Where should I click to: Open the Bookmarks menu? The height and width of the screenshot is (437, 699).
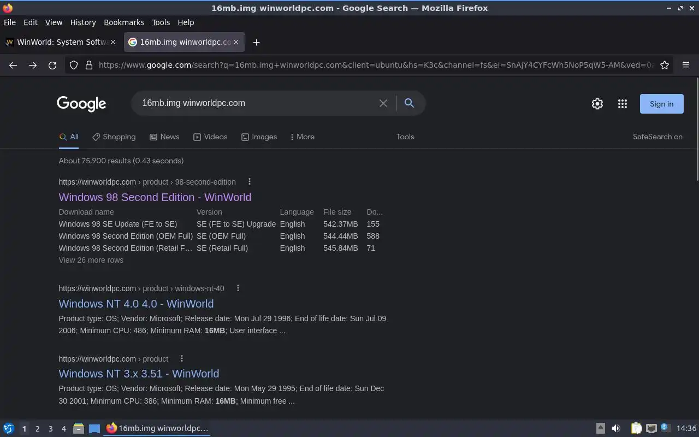(x=124, y=22)
